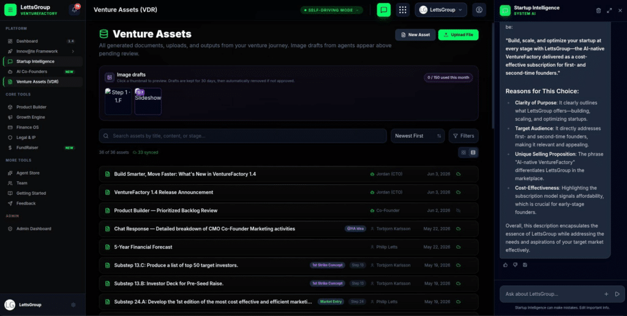Toggle Self-Driving Mode
Screen dimensions: 627x316
(331, 10)
